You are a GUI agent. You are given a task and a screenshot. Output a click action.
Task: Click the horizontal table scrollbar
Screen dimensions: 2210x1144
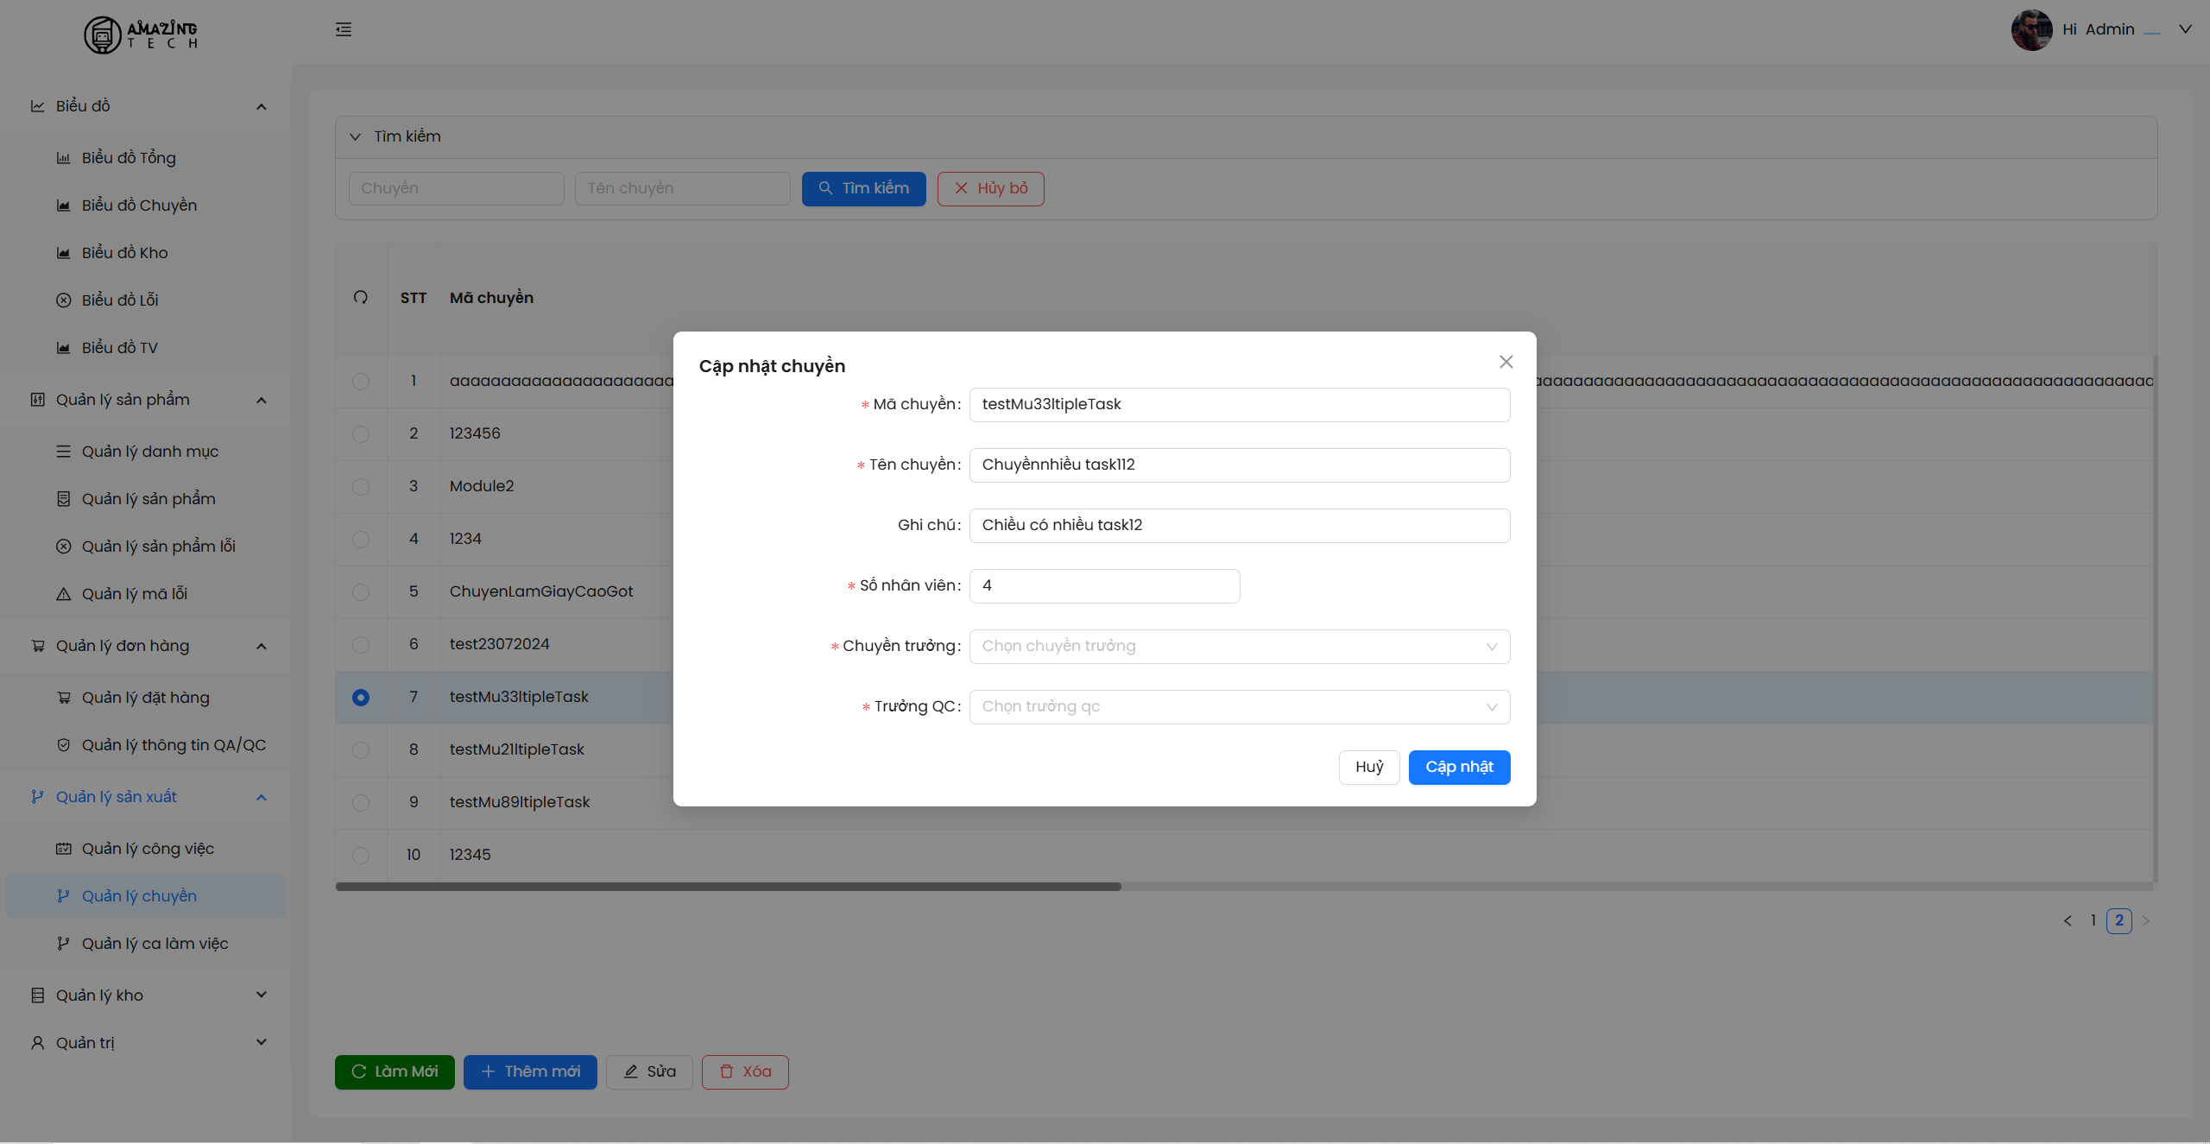pyautogui.click(x=728, y=887)
